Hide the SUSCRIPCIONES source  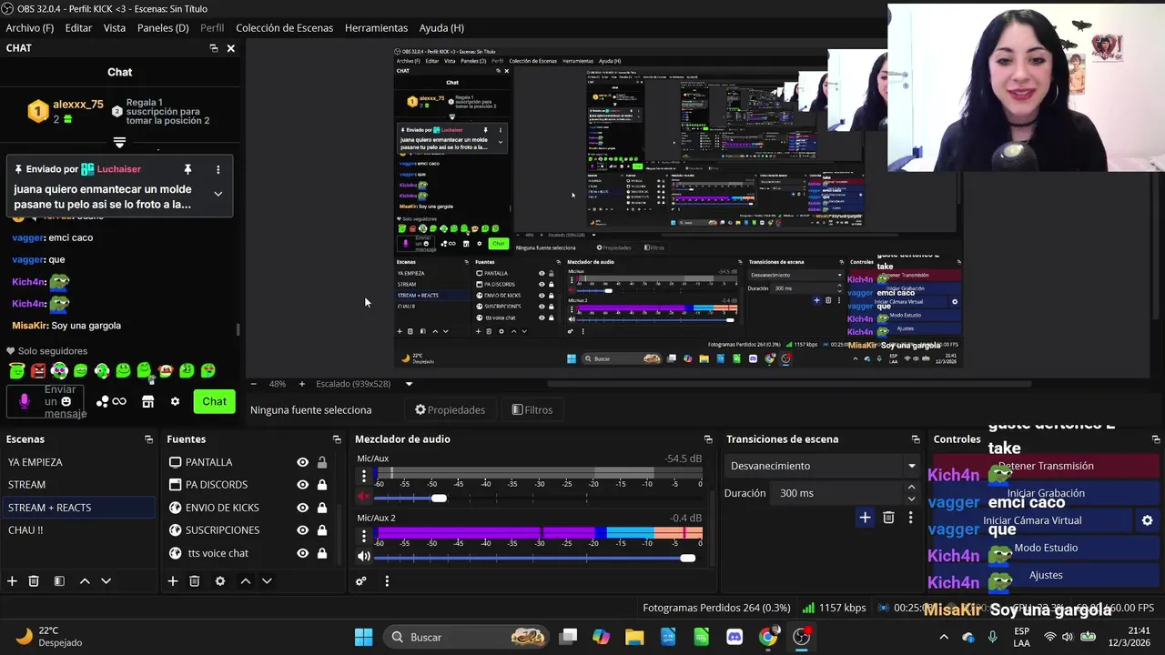coord(302,530)
